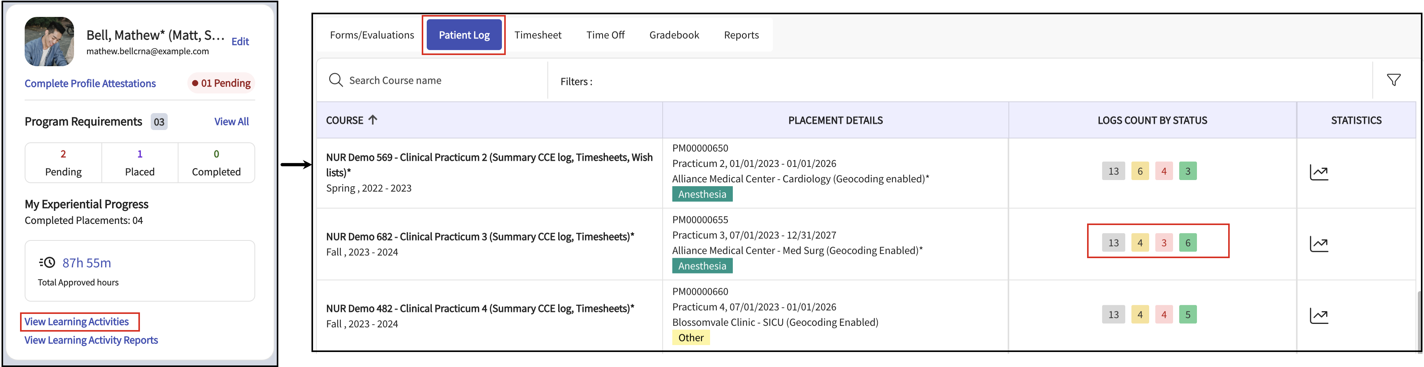Open statistics chart for NUR Demo 569
The image size is (1424, 367).
click(x=1319, y=172)
